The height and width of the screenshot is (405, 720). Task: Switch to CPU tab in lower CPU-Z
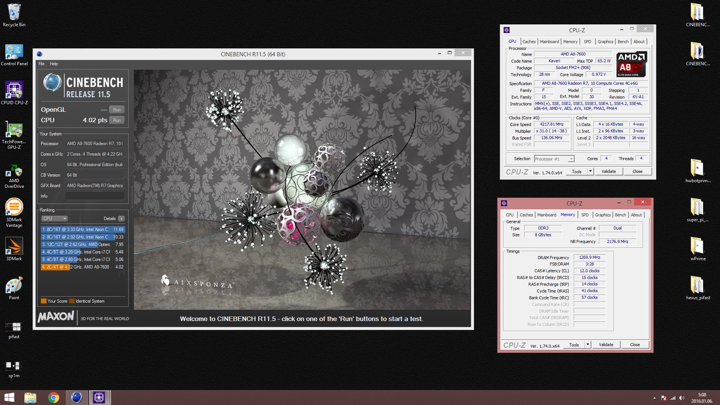510,215
